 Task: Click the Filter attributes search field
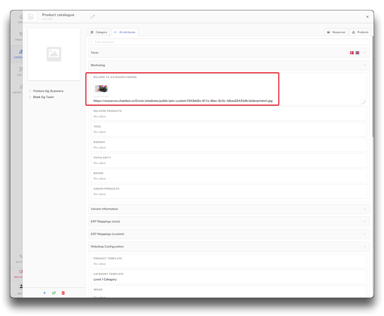tap(229, 42)
